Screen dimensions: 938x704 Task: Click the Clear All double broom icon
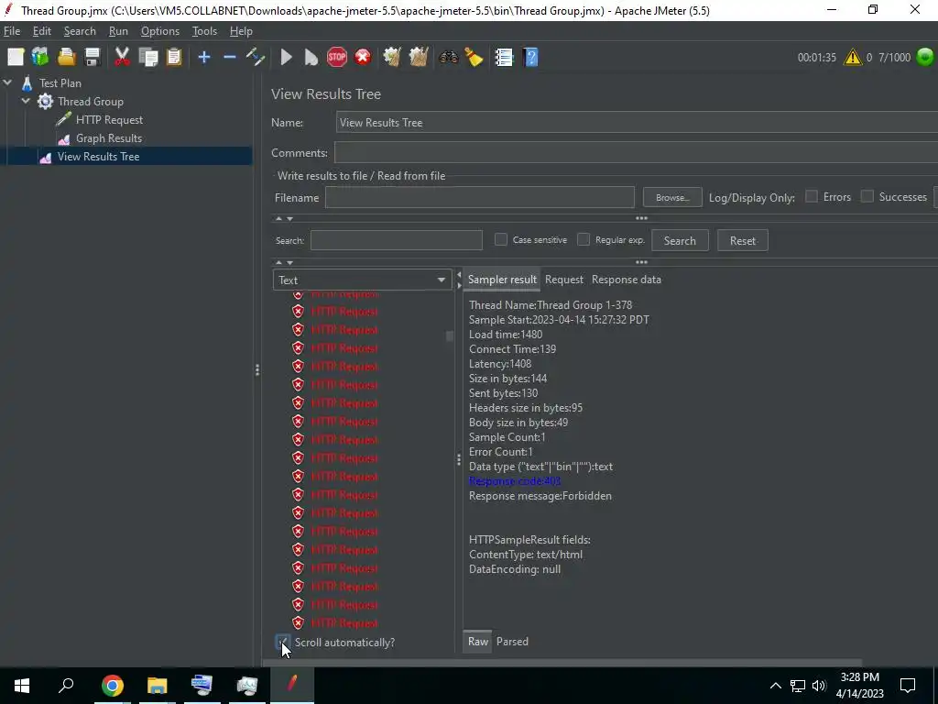418,57
